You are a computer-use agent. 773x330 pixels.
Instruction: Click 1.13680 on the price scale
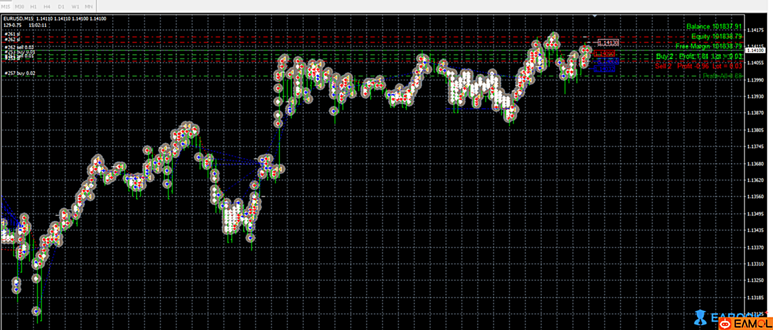tap(757, 164)
